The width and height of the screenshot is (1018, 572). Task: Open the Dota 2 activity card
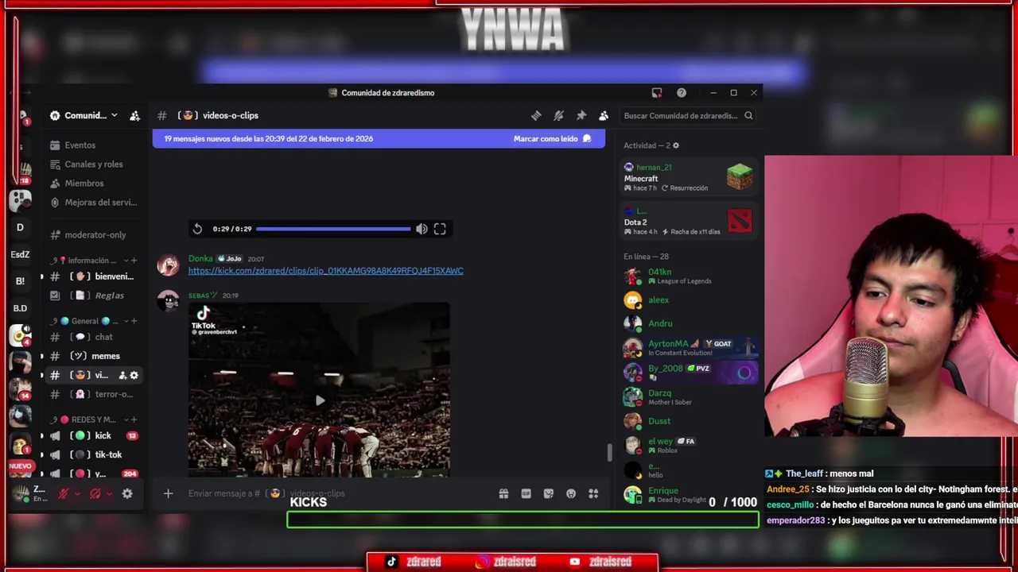(x=689, y=221)
